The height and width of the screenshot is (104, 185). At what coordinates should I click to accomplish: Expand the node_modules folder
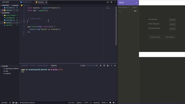point(10,15)
